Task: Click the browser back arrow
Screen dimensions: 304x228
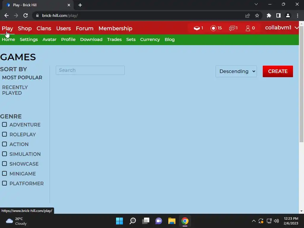Action: point(7,15)
